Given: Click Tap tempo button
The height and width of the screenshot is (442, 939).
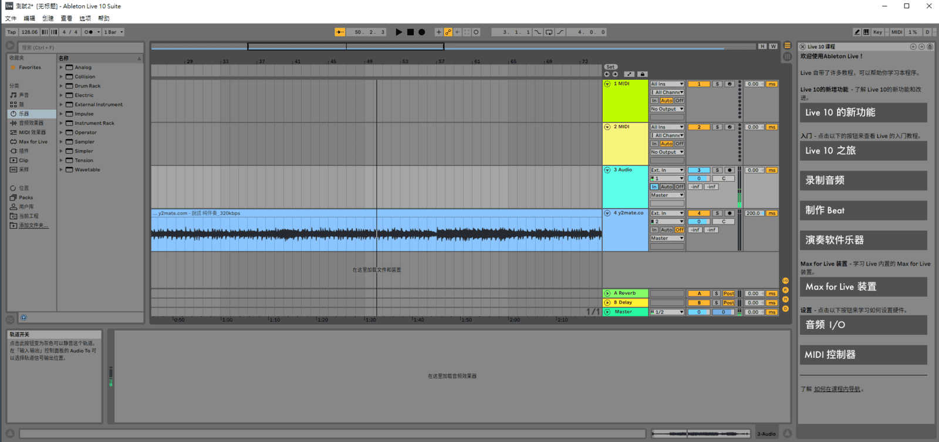Looking at the screenshot, I should 12,32.
